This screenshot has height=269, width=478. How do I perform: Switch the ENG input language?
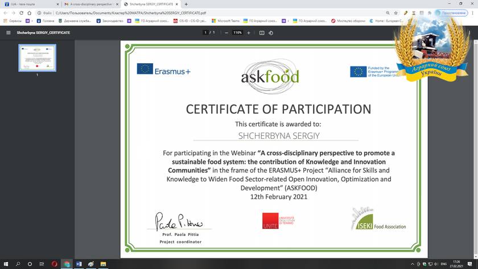(443, 264)
